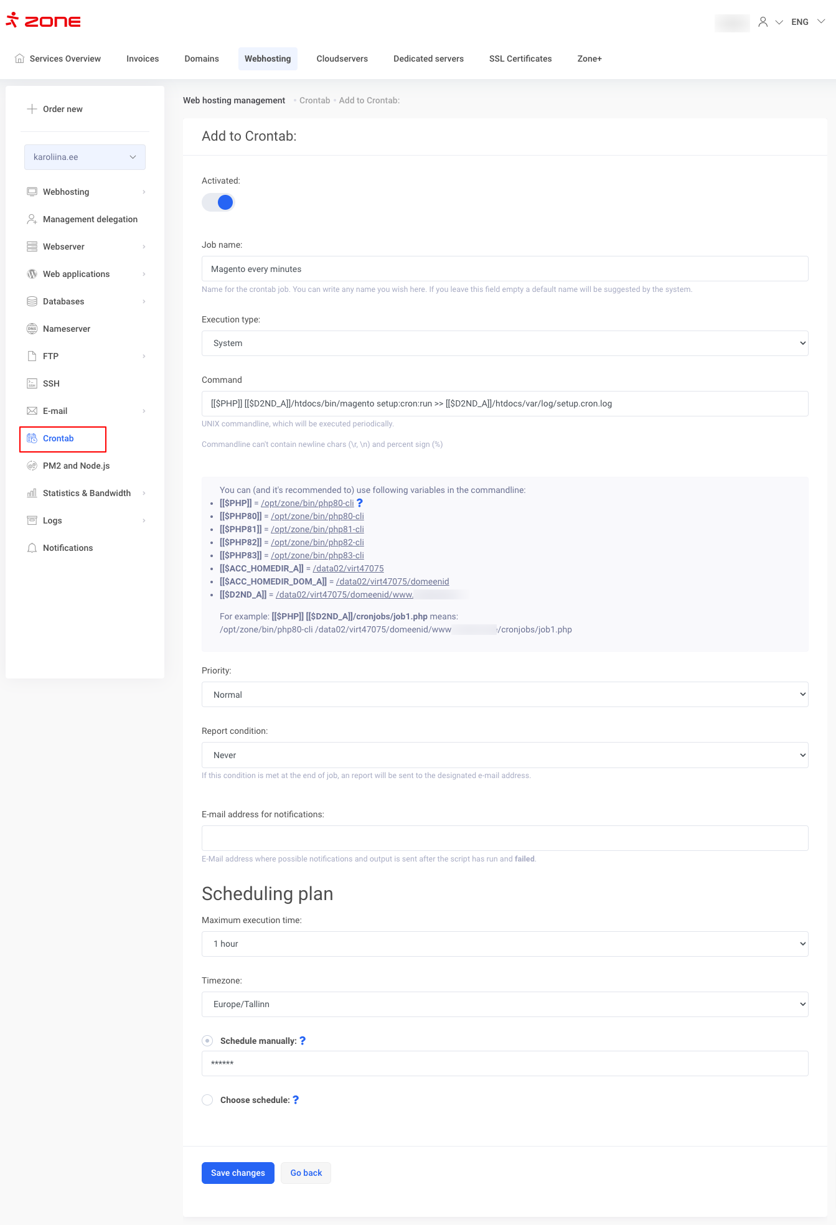Switch to the Cloudservers tab

click(342, 59)
